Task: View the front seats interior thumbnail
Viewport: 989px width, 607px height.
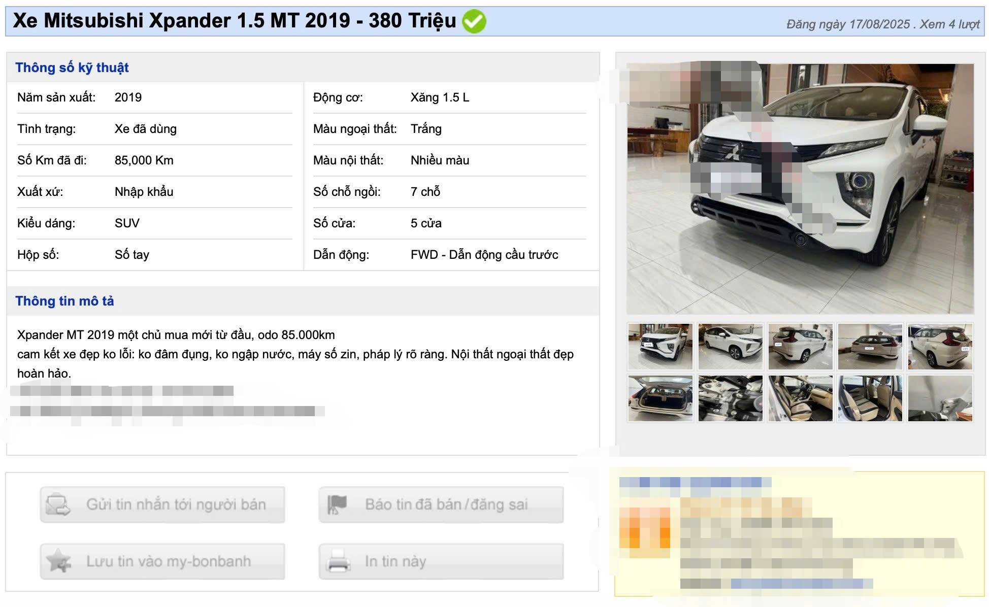Action: pos(800,398)
